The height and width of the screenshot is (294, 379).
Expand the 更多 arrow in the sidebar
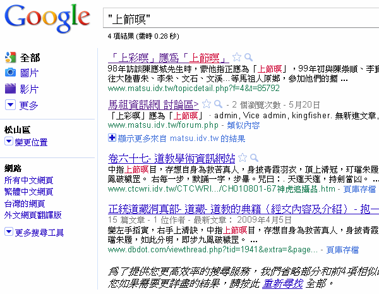click(x=10, y=105)
